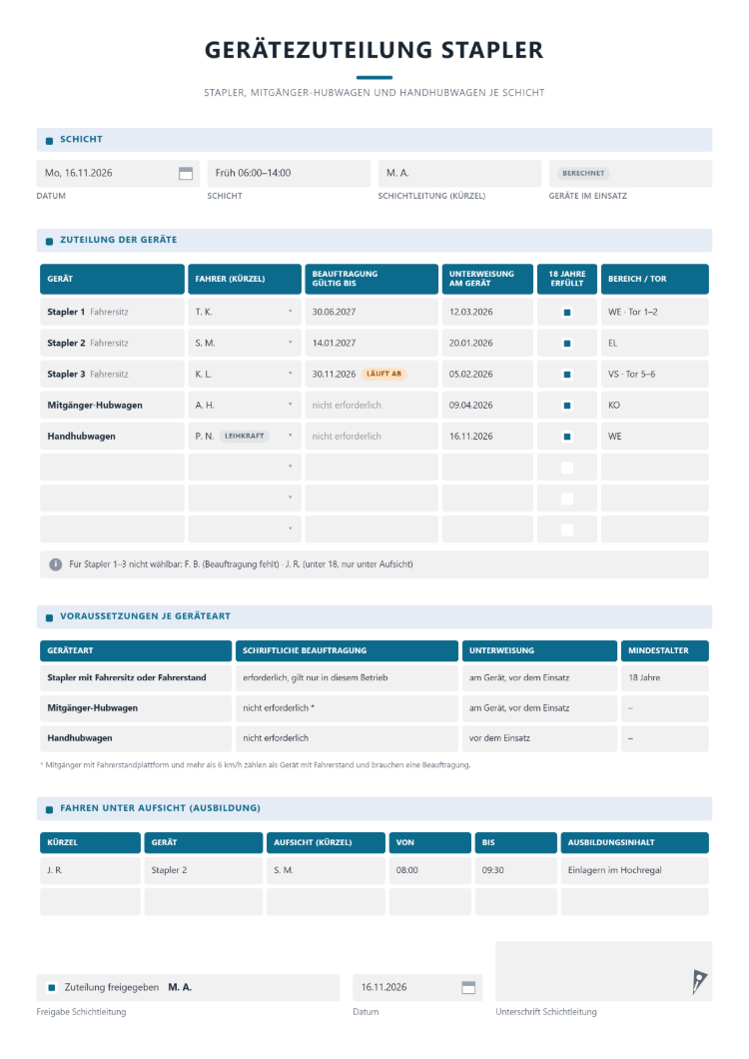Viewport: 749px width, 1059px height.
Task: Click Unterweisung date 05.02.2026
Action: [x=487, y=375]
